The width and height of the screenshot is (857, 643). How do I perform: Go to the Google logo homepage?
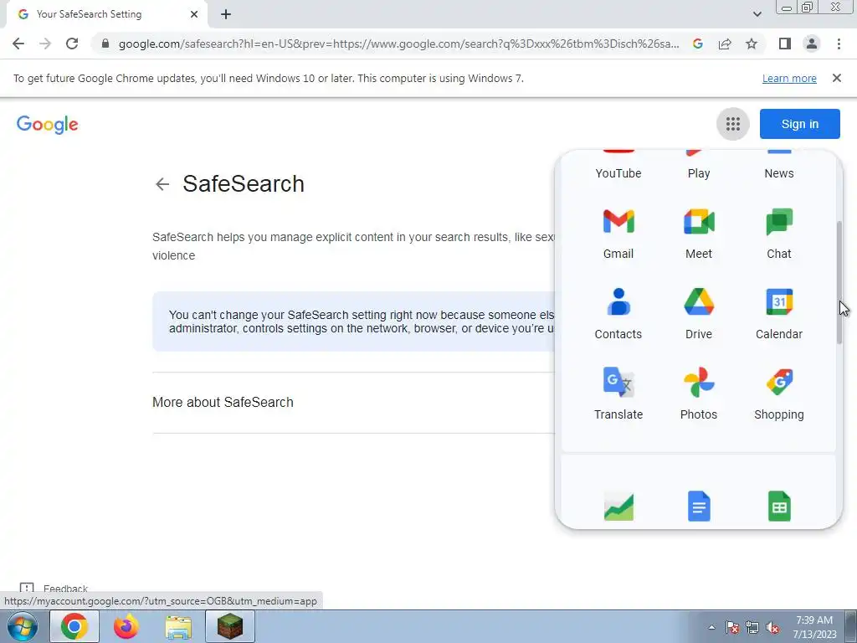pyautogui.click(x=48, y=125)
